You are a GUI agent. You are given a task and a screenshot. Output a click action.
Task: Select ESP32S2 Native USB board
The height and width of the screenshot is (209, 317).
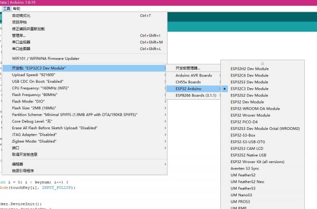263,155
